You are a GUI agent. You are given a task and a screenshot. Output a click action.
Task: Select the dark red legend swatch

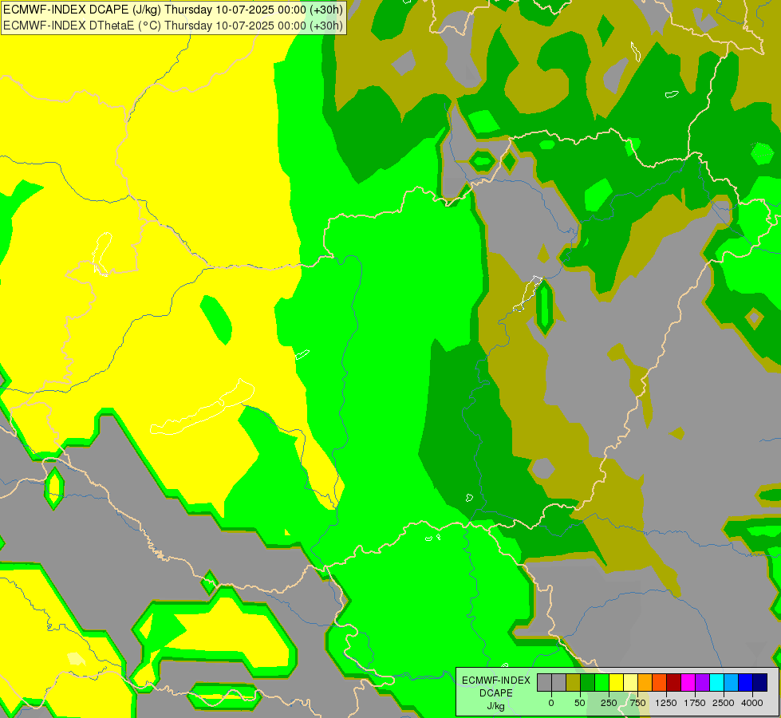(x=674, y=683)
